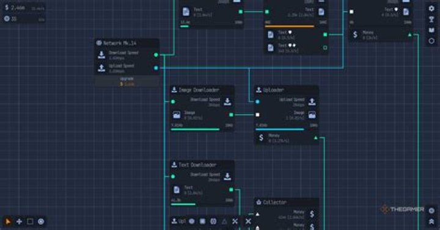Click Uploader money triangle output connector
This screenshot has width=440, height=230.
(x=316, y=138)
